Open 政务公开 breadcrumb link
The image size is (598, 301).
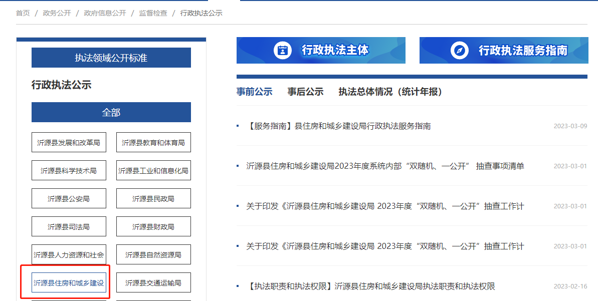[57, 13]
